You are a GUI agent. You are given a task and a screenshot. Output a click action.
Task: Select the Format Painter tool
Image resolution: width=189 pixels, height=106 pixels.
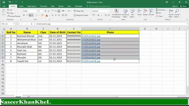[14, 16]
